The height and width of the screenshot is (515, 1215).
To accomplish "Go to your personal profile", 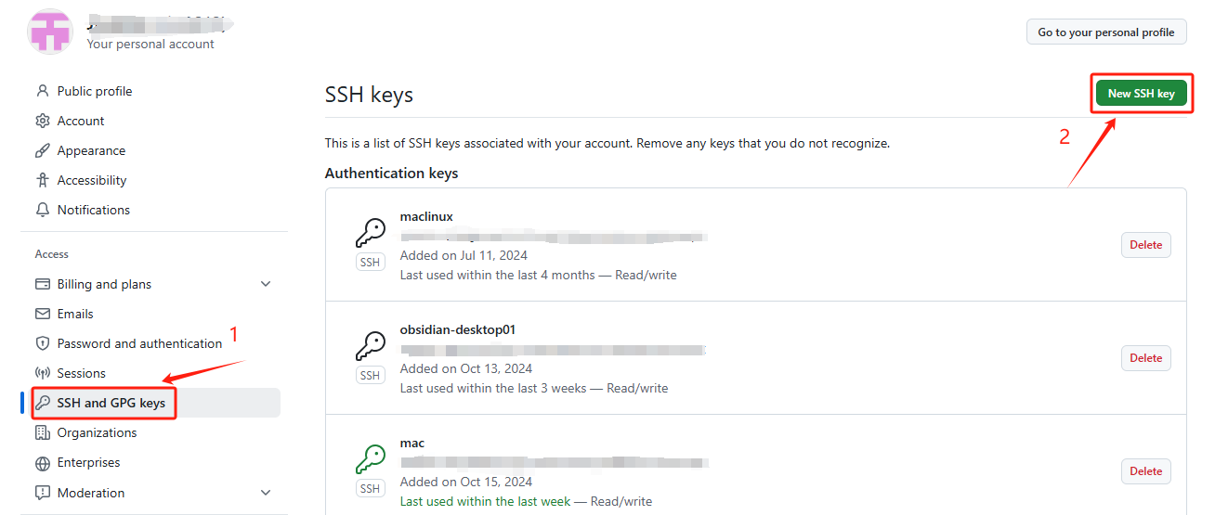I will [1106, 32].
